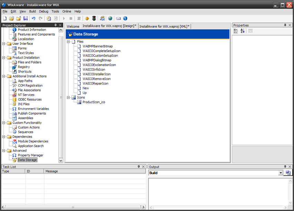
Task: Select the waproj [Design] tab
Action: click(x=110, y=26)
